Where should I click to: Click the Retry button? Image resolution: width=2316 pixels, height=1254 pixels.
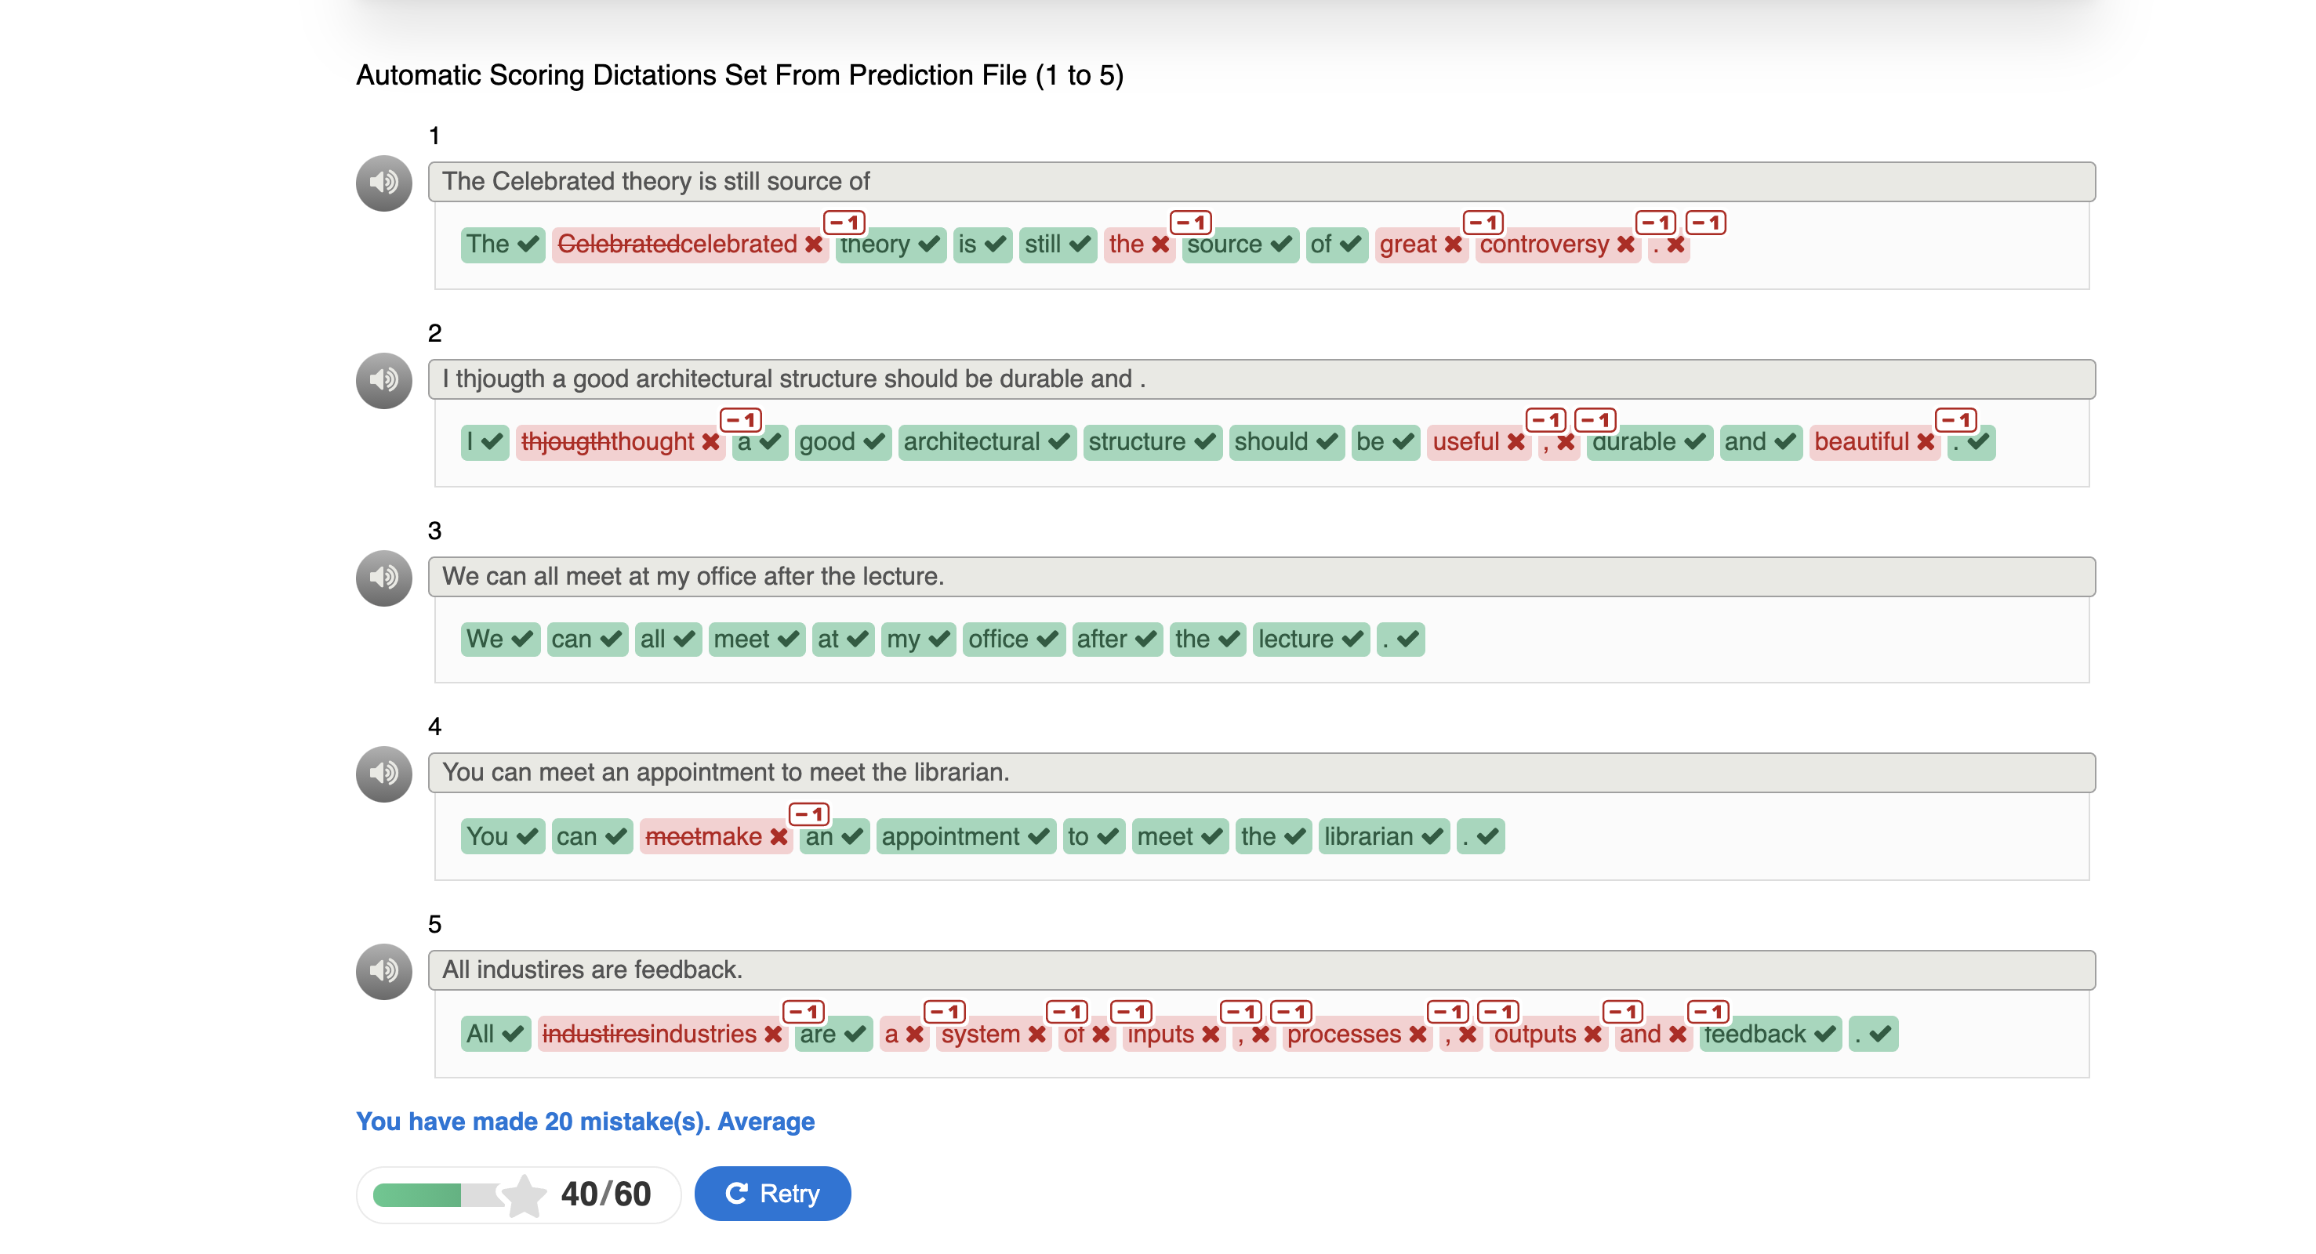click(772, 1193)
